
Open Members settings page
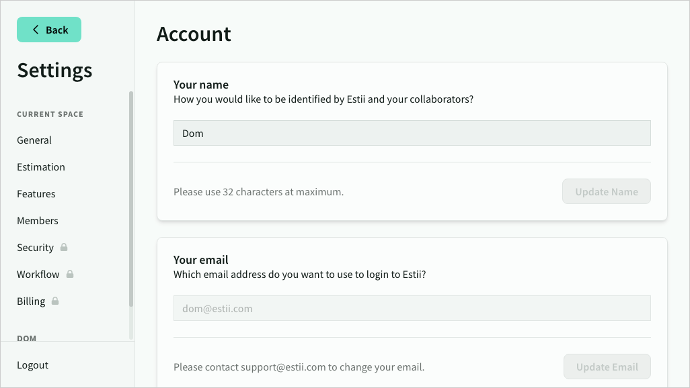point(38,221)
